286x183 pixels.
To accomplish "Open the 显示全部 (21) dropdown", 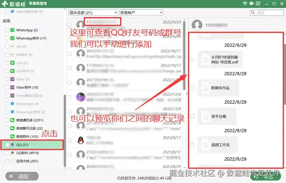I will (x=93, y=13).
